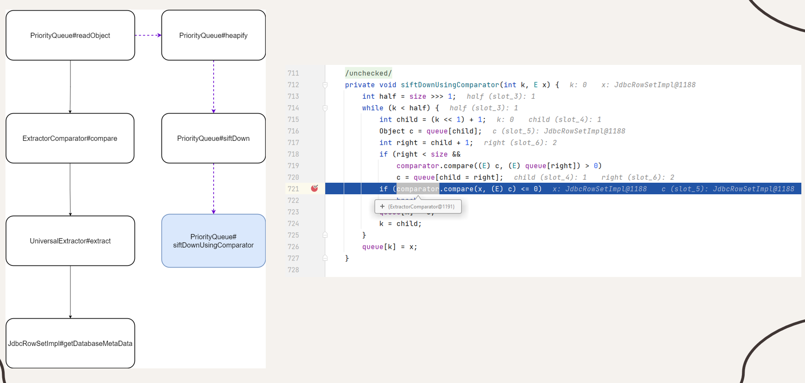Click the ExtractorComparator@1191 debugger value popup
This screenshot has height=383, width=805.
click(418, 207)
